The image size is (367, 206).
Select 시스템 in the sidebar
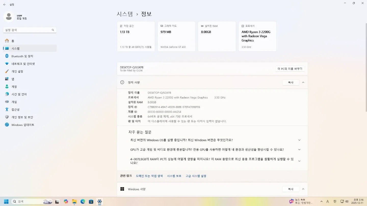(30, 49)
